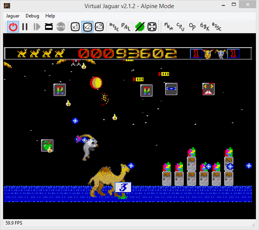The width and height of the screenshot is (259, 230).
Task: Toggle the green blur filter icon
Action: pyautogui.click(x=140, y=27)
